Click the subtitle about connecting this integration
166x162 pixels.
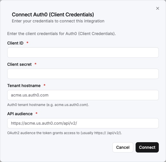tap(58, 21)
